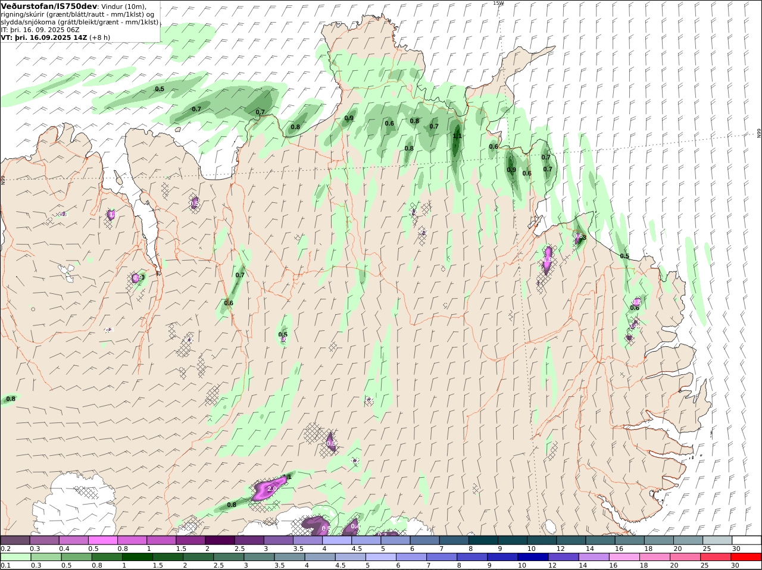Click the '66N' latitude label at the right edge
Image resolution: width=762 pixels, height=570 pixels.
tap(759, 133)
